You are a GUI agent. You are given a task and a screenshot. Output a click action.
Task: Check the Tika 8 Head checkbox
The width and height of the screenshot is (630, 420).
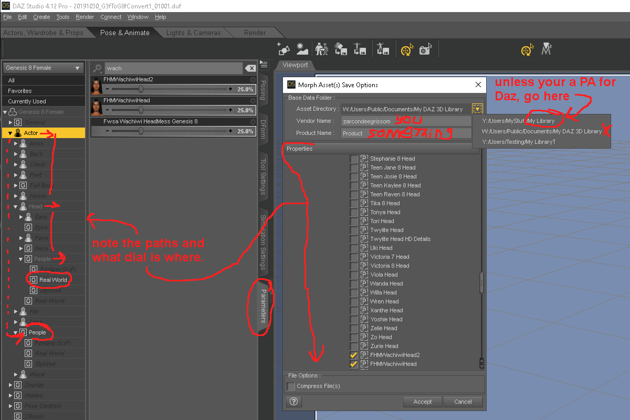click(x=354, y=203)
